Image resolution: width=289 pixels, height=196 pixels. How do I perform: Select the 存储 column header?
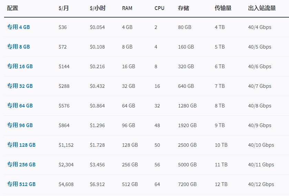[183, 8]
